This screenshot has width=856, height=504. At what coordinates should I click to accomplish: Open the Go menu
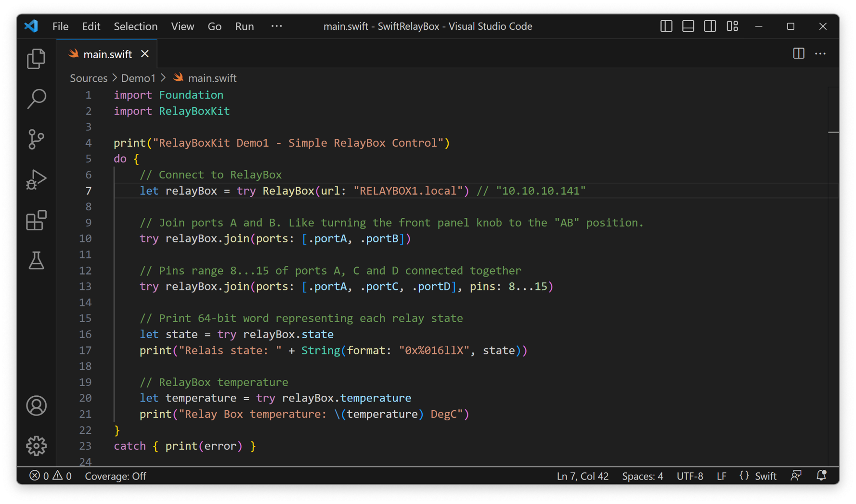[214, 26]
